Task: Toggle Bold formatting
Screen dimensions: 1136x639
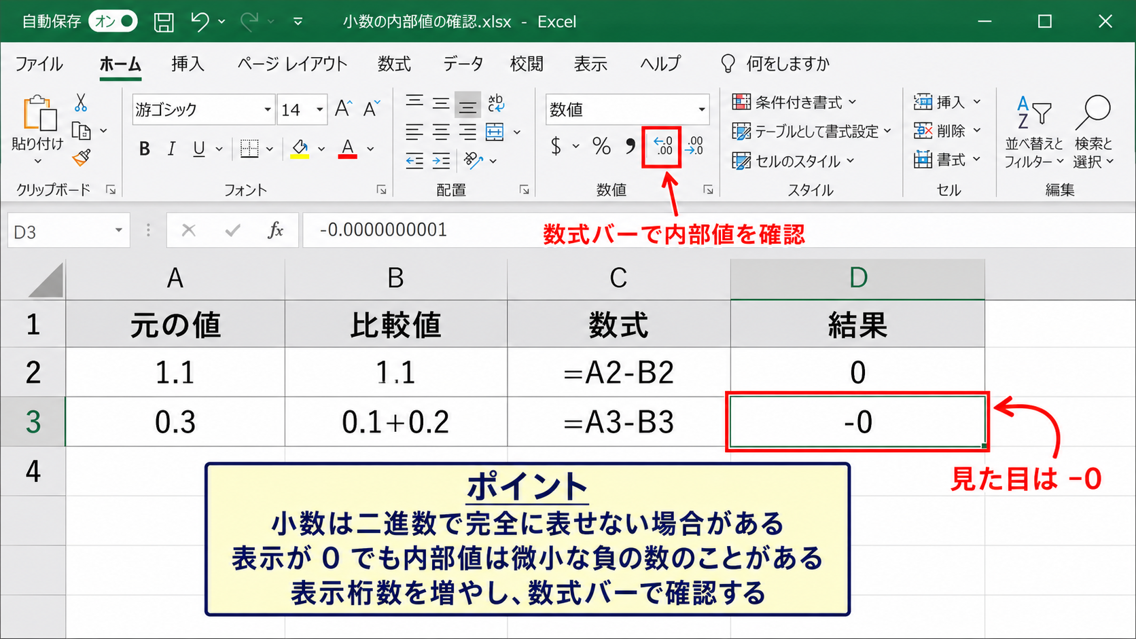Action: click(144, 149)
